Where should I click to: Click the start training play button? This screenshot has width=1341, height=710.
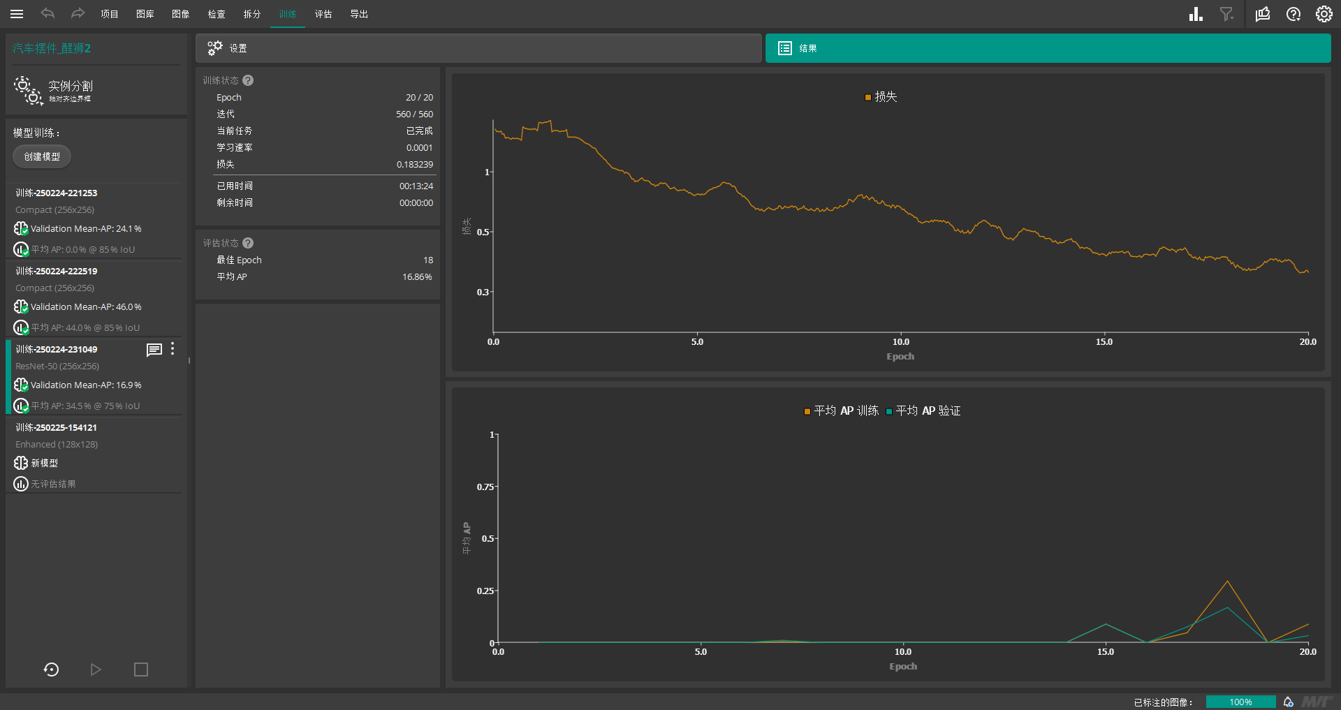click(96, 670)
